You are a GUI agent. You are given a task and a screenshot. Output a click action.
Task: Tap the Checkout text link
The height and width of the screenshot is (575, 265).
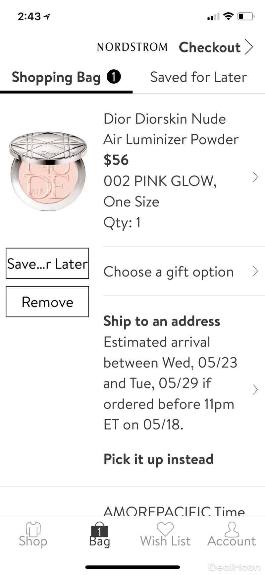[x=209, y=47]
